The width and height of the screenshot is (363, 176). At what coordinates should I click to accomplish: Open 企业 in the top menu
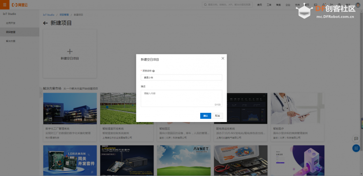[x=288, y=4]
